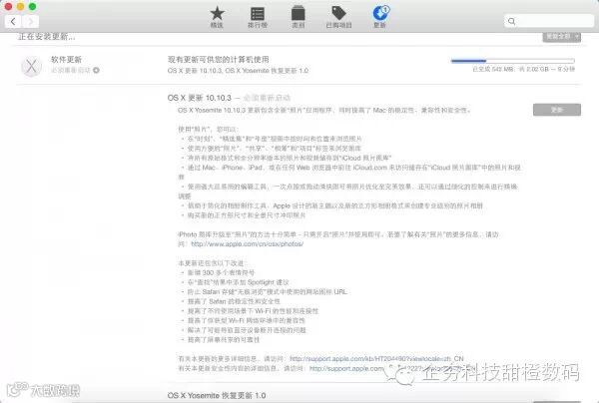This screenshot has width=599, height=403.
Task: Open the Categories (类别) tab
Action: [298, 17]
